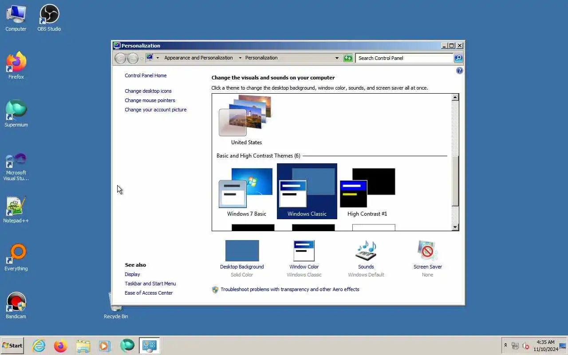This screenshot has height=355, width=568.
Task: Open Troubleshoot problems with transparency link
Action: coord(290,289)
